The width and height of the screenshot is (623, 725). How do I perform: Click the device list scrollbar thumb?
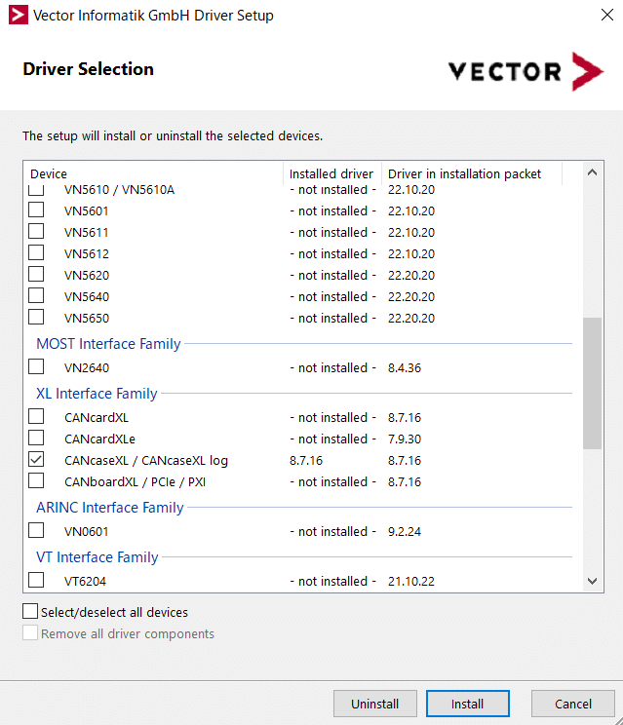click(x=592, y=383)
